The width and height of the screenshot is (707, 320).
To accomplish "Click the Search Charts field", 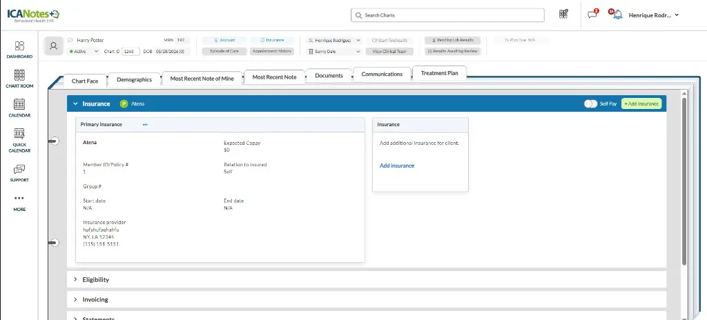I will 447,15.
